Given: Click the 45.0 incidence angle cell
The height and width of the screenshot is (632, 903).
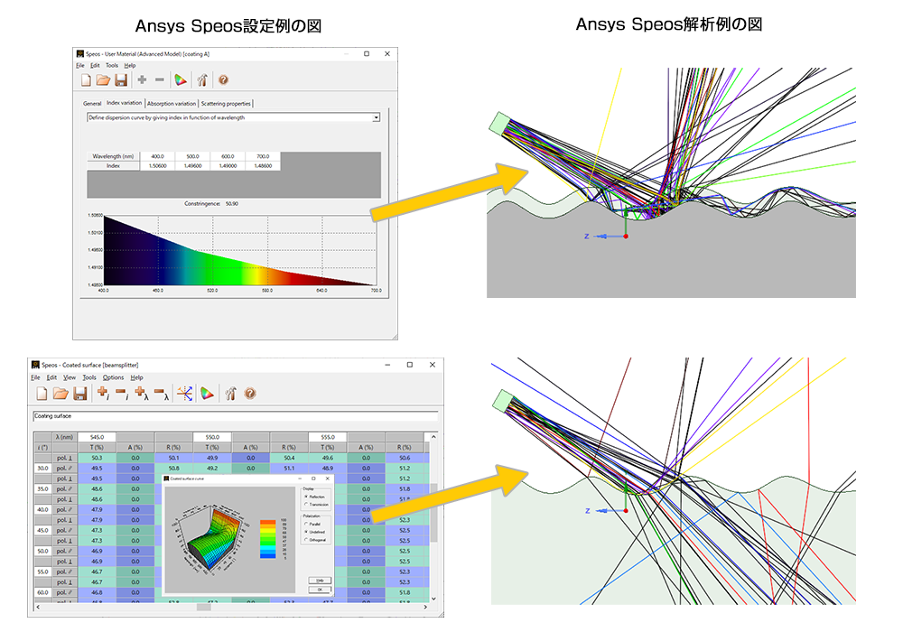Looking at the screenshot, I should click(x=42, y=530).
